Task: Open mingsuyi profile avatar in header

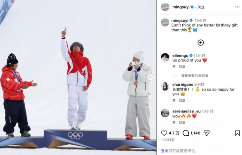Action: (165, 7)
